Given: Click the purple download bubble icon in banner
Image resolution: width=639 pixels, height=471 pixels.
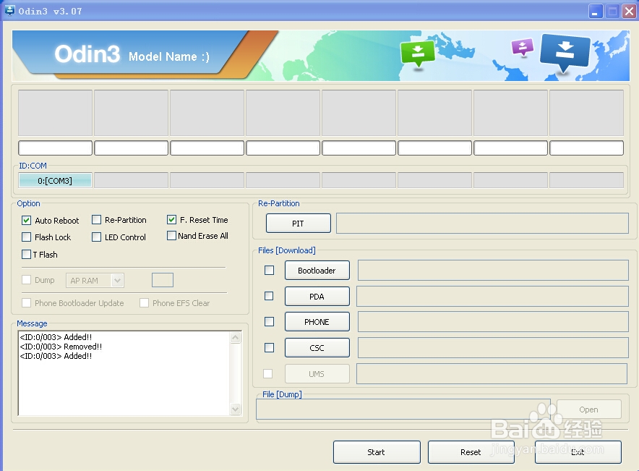Looking at the screenshot, I should point(523,47).
